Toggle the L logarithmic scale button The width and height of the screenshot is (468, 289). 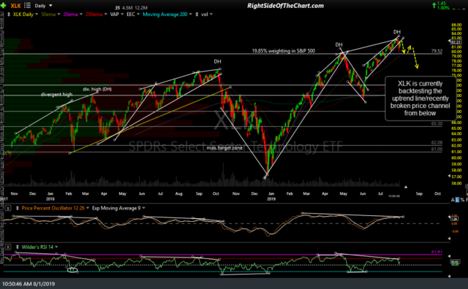click(457, 200)
